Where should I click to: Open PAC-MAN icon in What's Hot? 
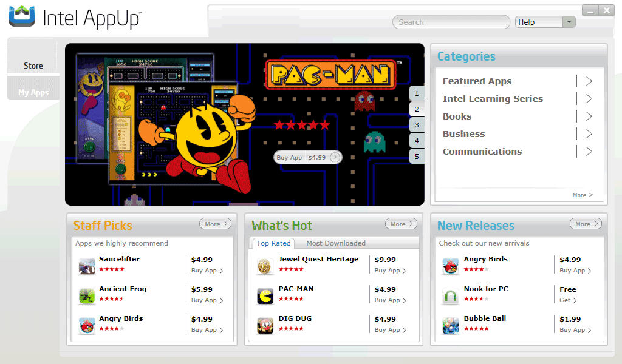pyautogui.click(x=265, y=295)
